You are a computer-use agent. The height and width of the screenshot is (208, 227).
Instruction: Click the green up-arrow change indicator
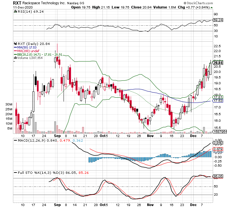[x=212, y=7]
